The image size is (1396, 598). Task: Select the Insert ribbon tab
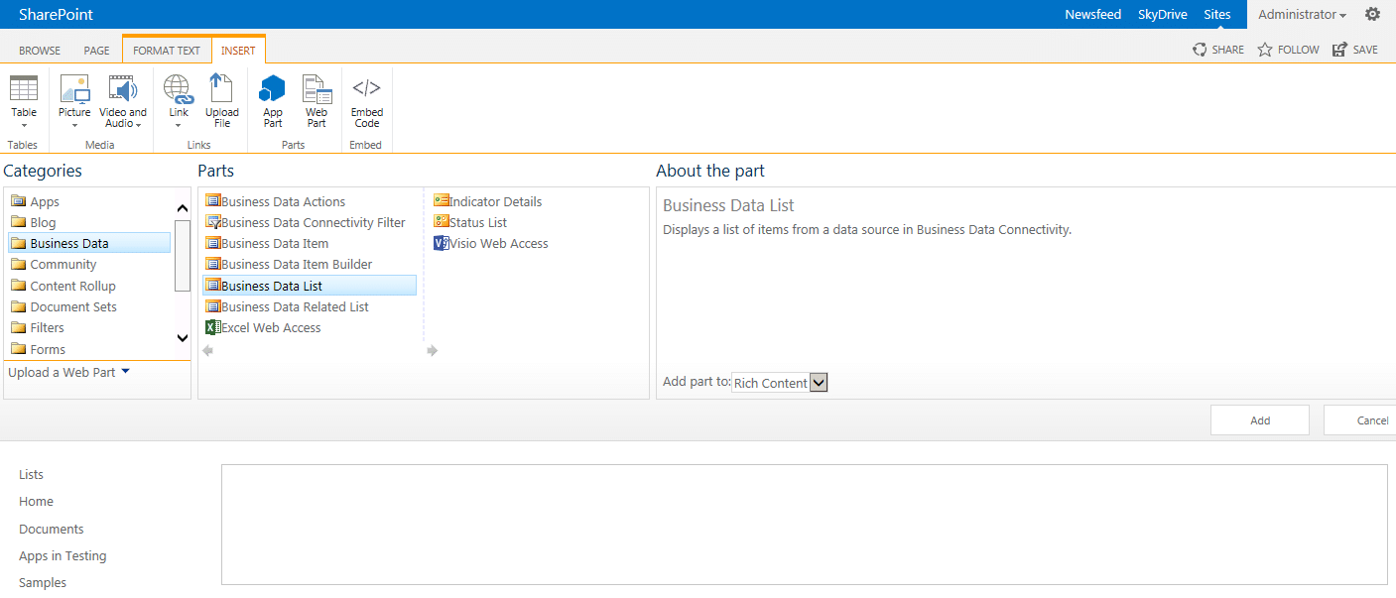[x=238, y=51]
